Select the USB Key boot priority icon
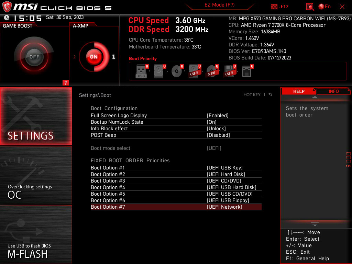Screen dimensions: 352x264 tap(142, 71)
